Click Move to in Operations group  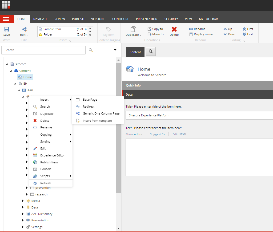point(156,34)
